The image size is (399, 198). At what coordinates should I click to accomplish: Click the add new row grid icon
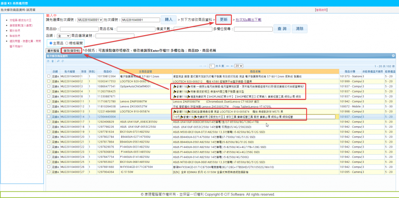click(48, 61)
